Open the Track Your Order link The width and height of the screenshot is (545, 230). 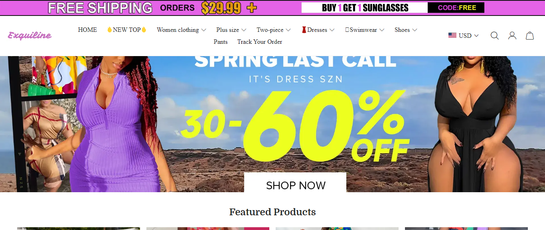(x=260, y=42)
